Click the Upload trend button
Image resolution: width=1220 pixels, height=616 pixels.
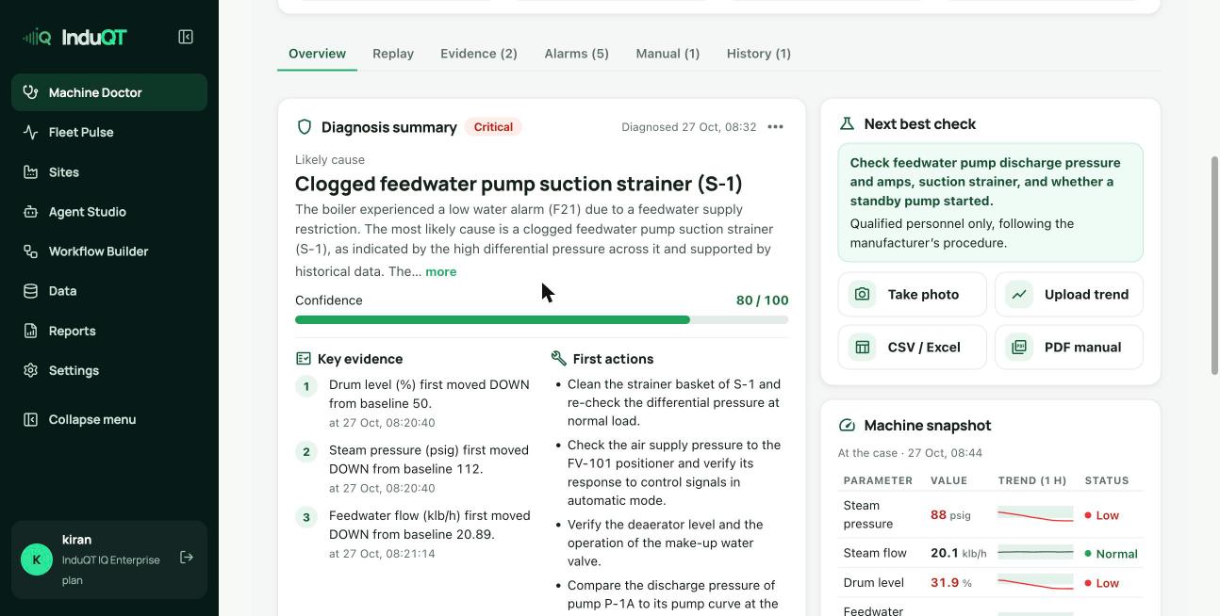click(1069, 295)
